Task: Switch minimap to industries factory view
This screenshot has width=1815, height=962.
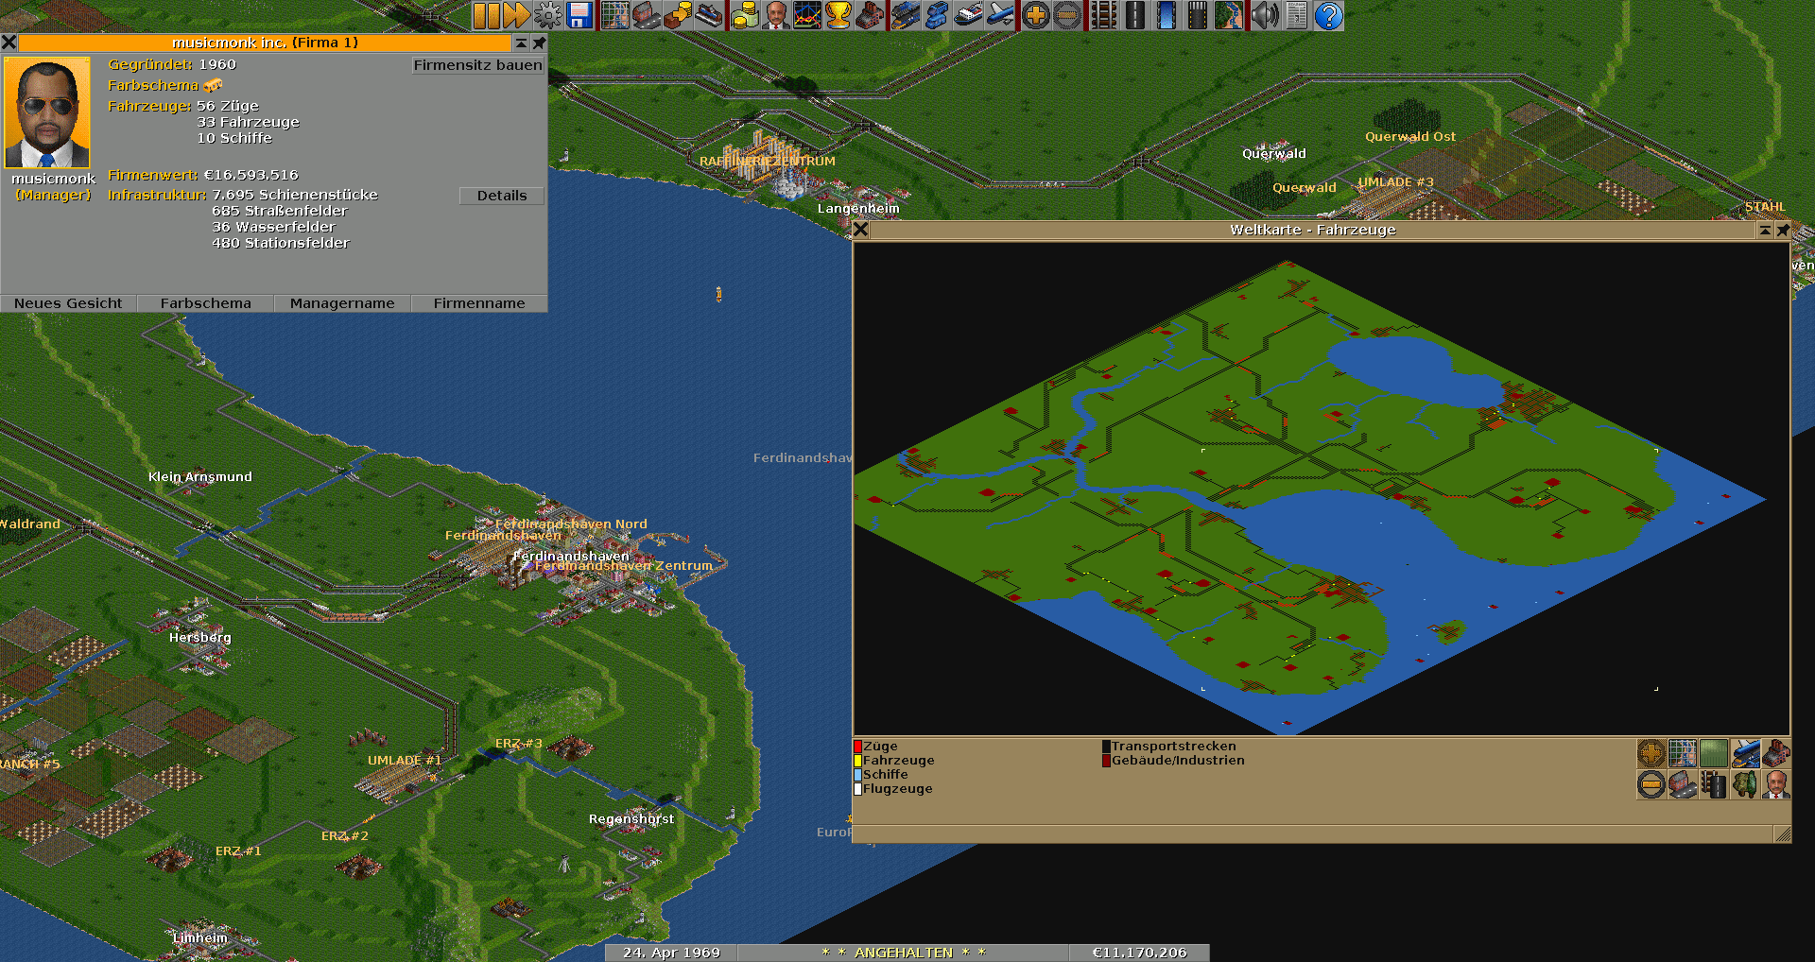Action: click(x=1775, y=753)
